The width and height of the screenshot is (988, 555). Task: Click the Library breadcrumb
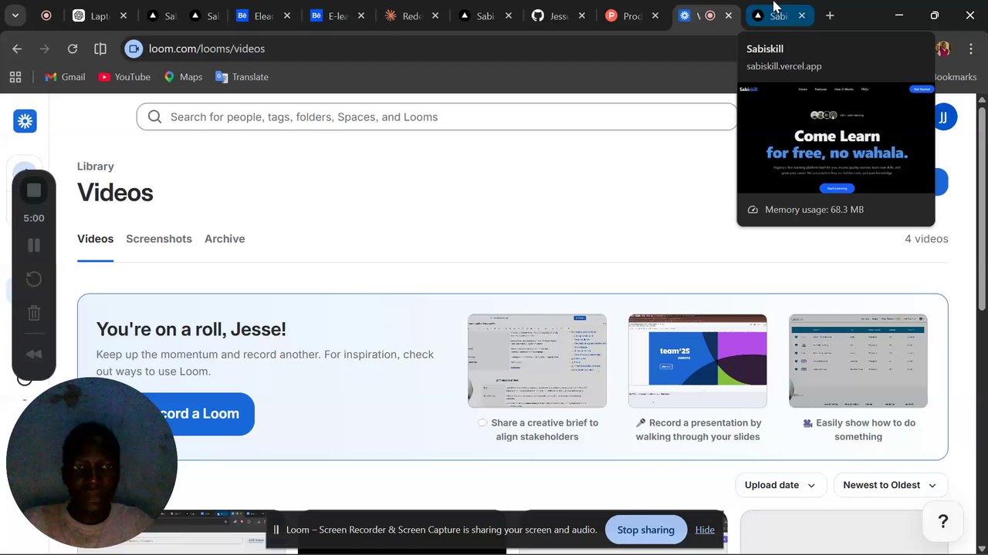(x=96, y=166)
